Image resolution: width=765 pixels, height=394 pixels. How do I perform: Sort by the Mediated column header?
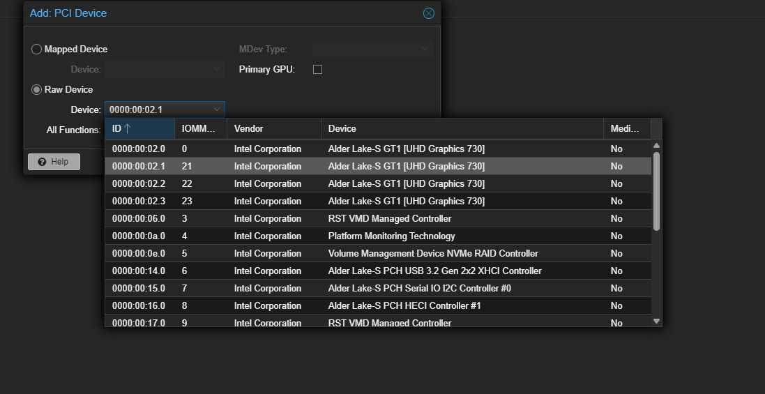pyautogui.click(x=627, y=129)
